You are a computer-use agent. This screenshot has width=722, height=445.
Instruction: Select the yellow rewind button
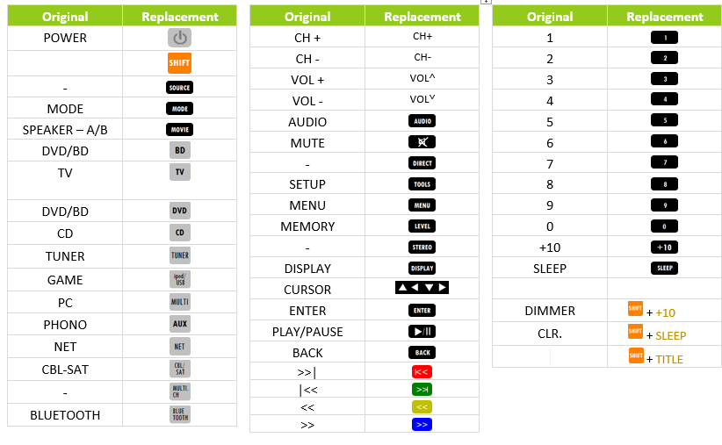(422, 406)
